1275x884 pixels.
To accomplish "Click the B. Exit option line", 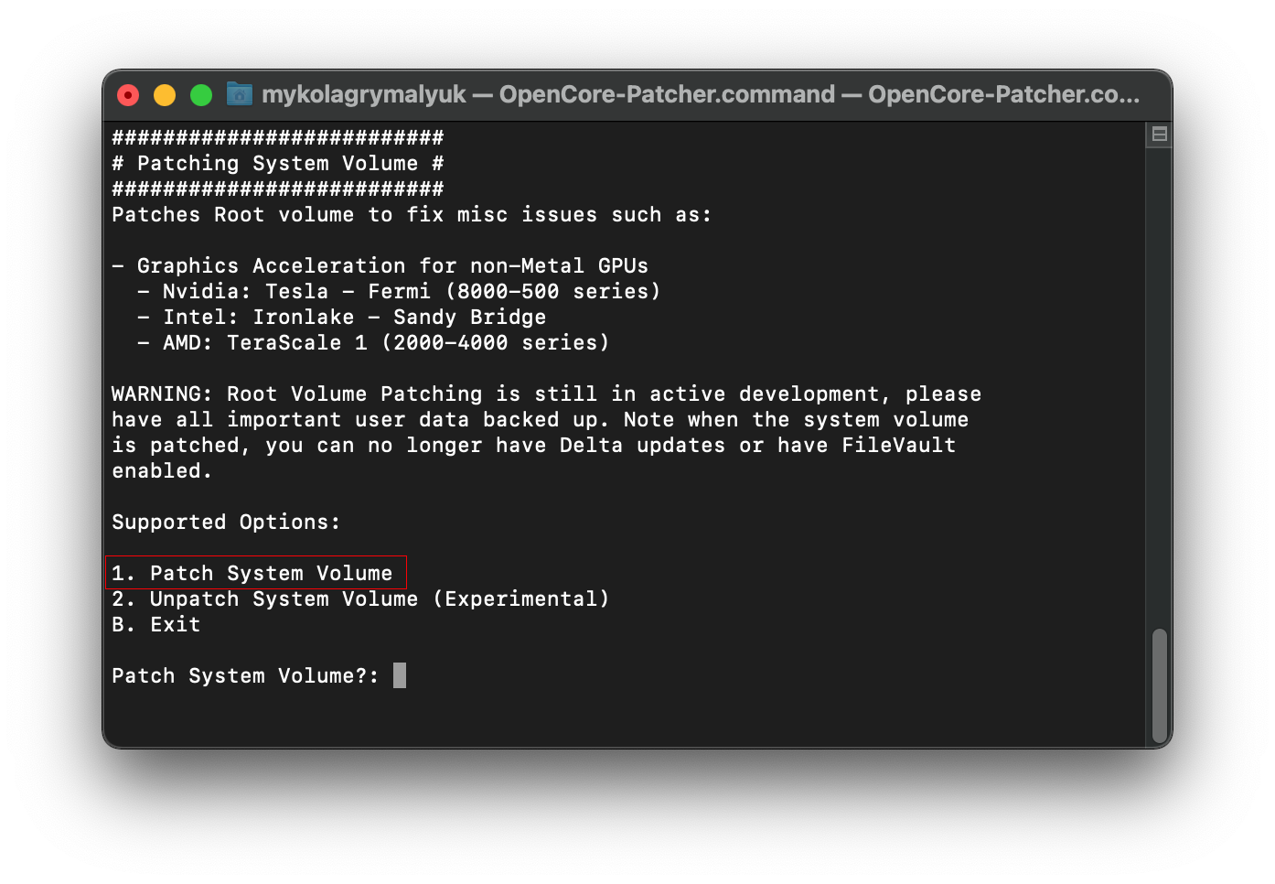I will click(156, 624).
